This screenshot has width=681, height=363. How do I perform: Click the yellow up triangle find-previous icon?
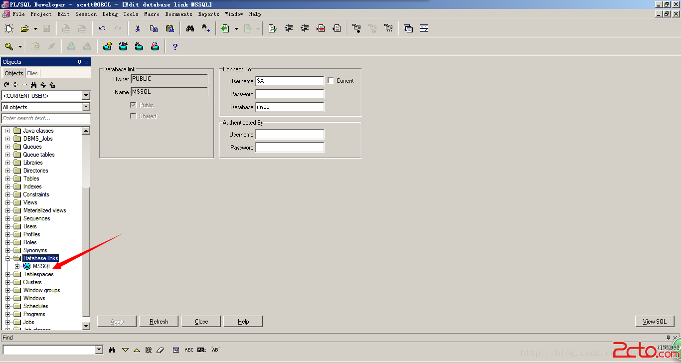pos(137,350)
